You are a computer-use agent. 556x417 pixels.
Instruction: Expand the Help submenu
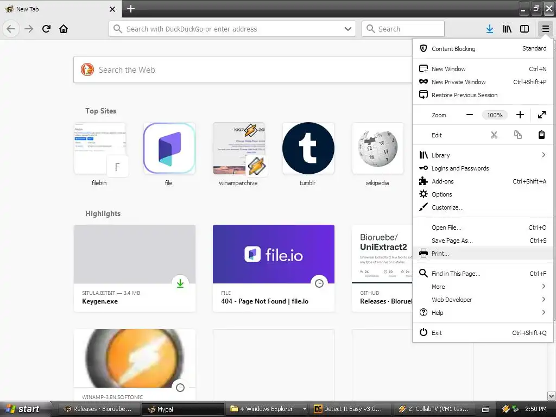point(483,313)
